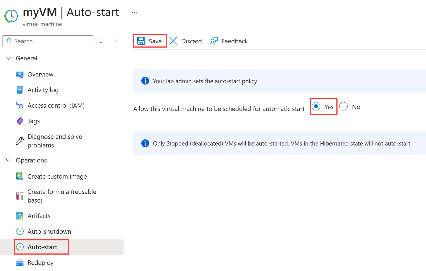Open the Overview menu item
Screen dimensions: 426x271
(x=40, y=74)
